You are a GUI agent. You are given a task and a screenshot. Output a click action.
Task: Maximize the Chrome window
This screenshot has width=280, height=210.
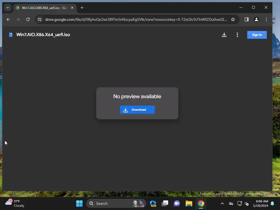[x=253, y=7]
